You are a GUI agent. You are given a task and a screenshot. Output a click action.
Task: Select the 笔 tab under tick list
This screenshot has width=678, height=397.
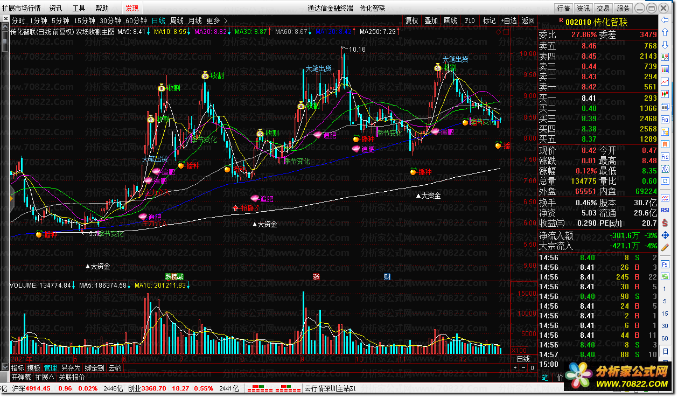tap(544, 378)
